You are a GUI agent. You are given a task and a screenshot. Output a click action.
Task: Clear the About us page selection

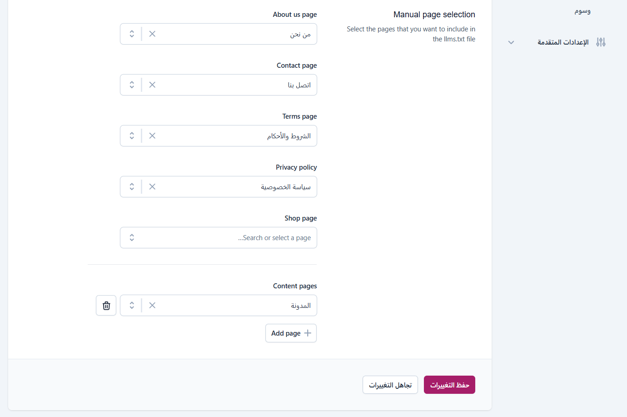click(152, 34)
